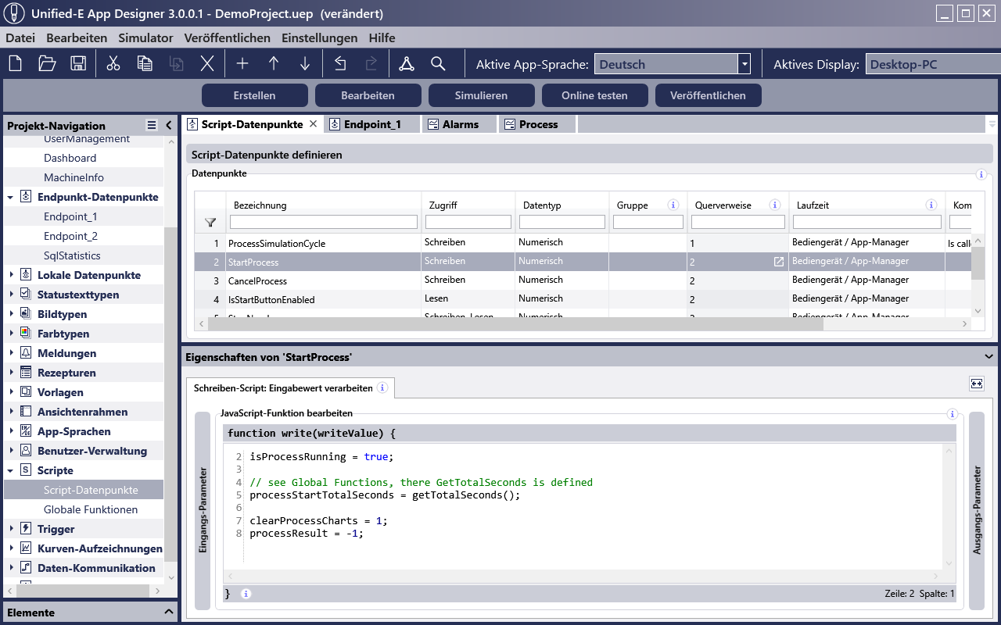Click info icon beside closing brace

click(246, 594)
